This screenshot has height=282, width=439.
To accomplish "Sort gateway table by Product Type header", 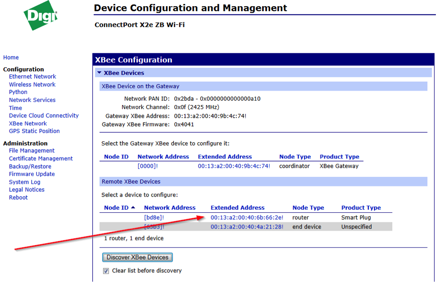I will tap(339, 157).
